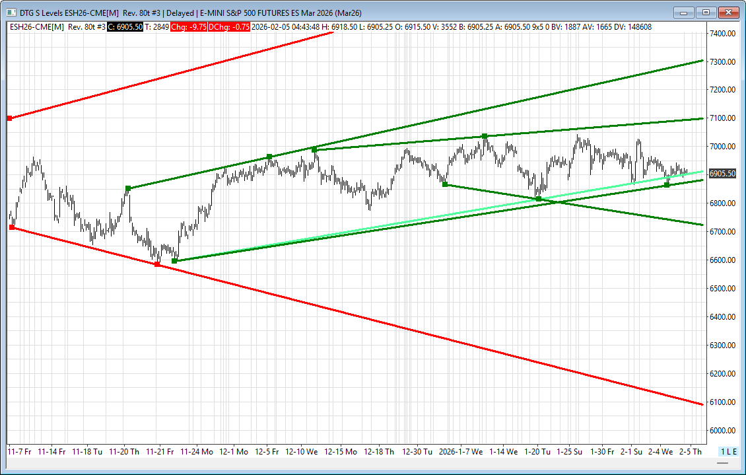
Task: Click the chart window icon in title bar
Action: pos(8,12)
